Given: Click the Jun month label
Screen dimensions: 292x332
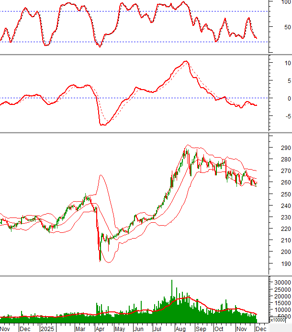Looking at the screenshot, I should 138,329.
